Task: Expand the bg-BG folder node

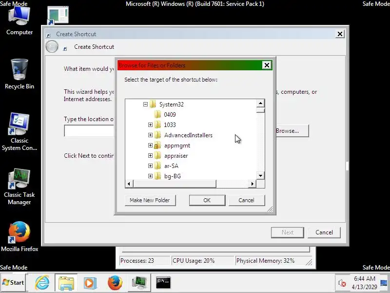Action: [x=150, y=176]
